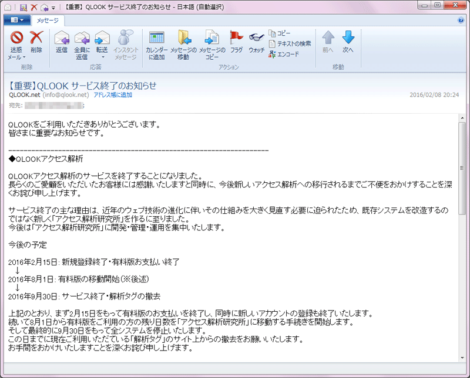Click the line starting 2016年9月30日
This screenshot has height=378, width=470.
tap(84, 297)
